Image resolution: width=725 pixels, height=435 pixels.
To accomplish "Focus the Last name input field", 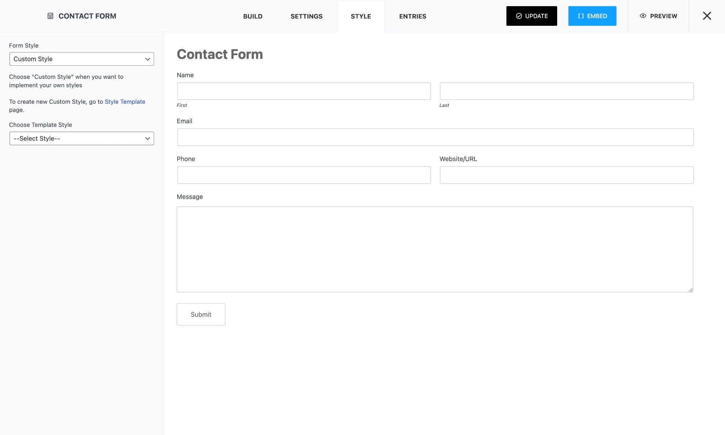I will 566,91.
